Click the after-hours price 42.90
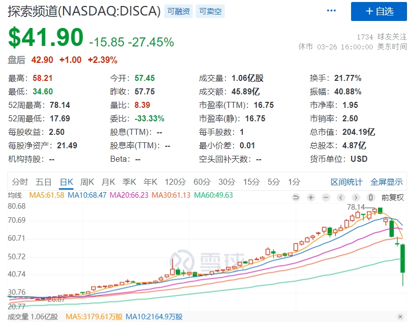This screenshot has height=322, width=413. [42, 60]
